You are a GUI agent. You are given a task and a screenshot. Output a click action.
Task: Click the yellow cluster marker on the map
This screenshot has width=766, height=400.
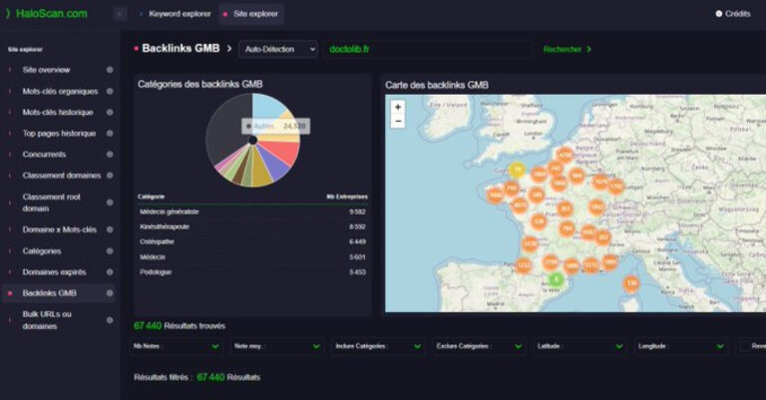[x=517, y=170]
